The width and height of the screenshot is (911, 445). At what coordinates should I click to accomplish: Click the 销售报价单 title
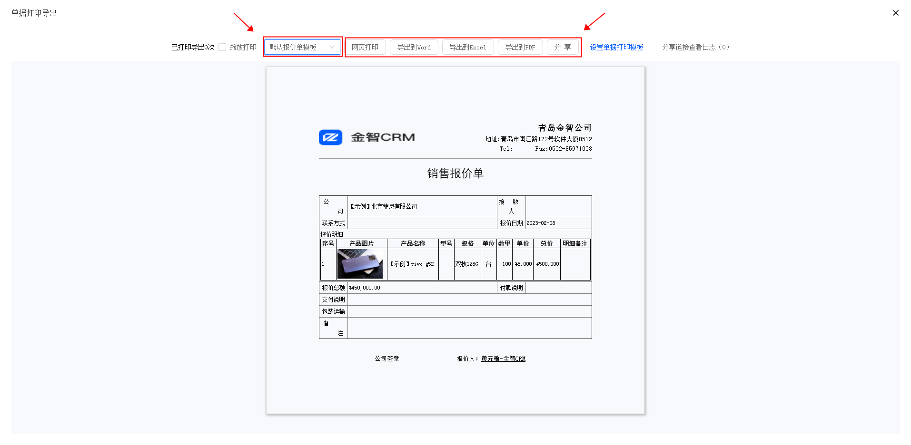455,174
